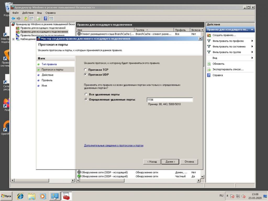Select the Брандмауэр Windows root tree node
This screenshot has width=268, height=201.
click(45, 24)
